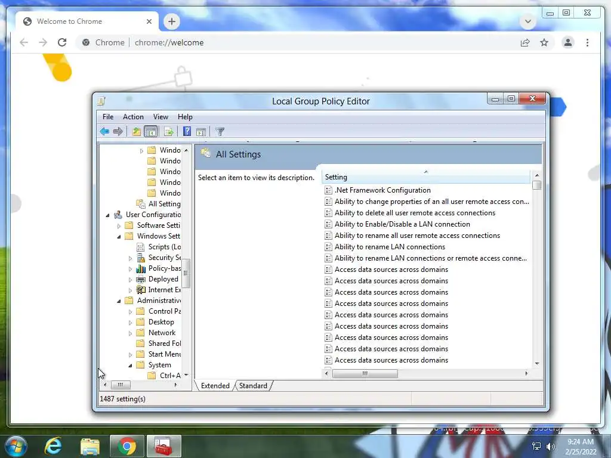Click the Export List toolbar icon
The height and width of the screenshot is (458, 611).
coord(169,132)
